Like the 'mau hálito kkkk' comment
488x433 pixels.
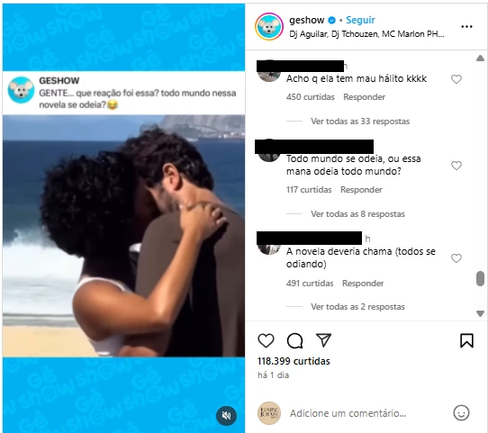pyautogui.click(x=456, y=79)
